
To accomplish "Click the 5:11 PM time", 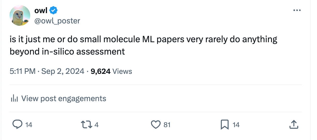I will point(22,71).
